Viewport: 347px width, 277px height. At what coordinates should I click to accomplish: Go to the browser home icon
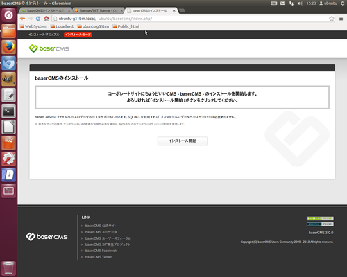46,19
